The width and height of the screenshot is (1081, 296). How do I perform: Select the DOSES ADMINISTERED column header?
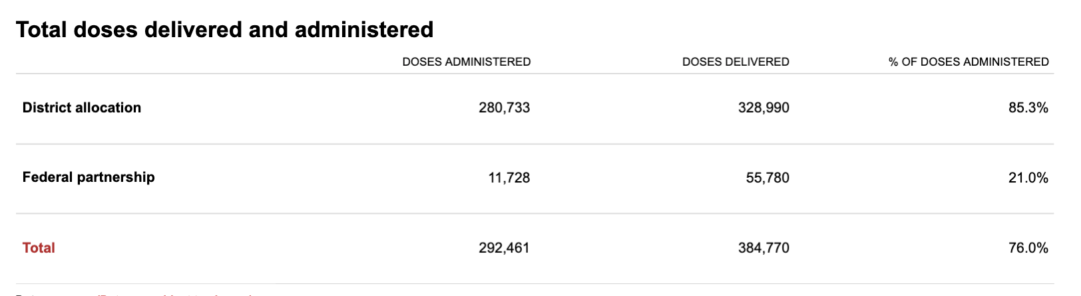point(466,62)
